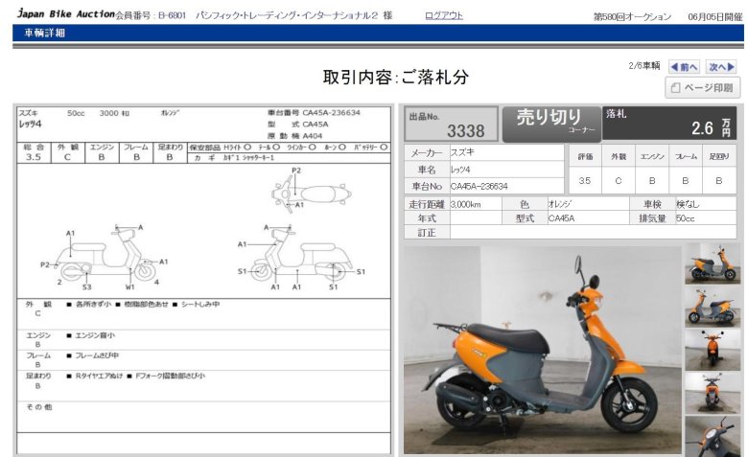748x457 pixels.
Task: Click the lot number 3338 box
Action: pos(451,125)
